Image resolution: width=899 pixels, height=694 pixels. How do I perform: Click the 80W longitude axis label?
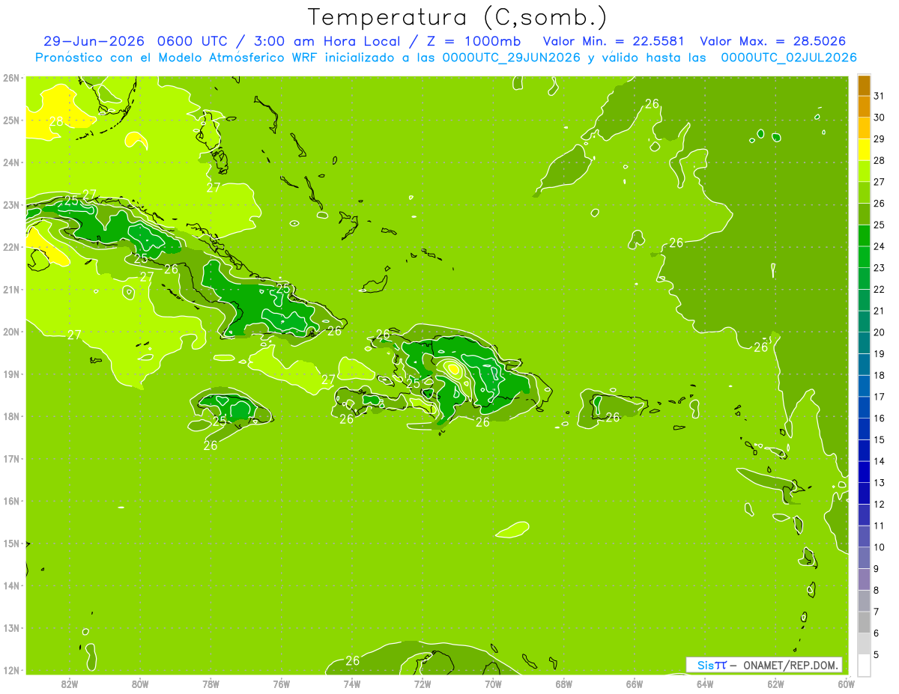click(140, 684)
